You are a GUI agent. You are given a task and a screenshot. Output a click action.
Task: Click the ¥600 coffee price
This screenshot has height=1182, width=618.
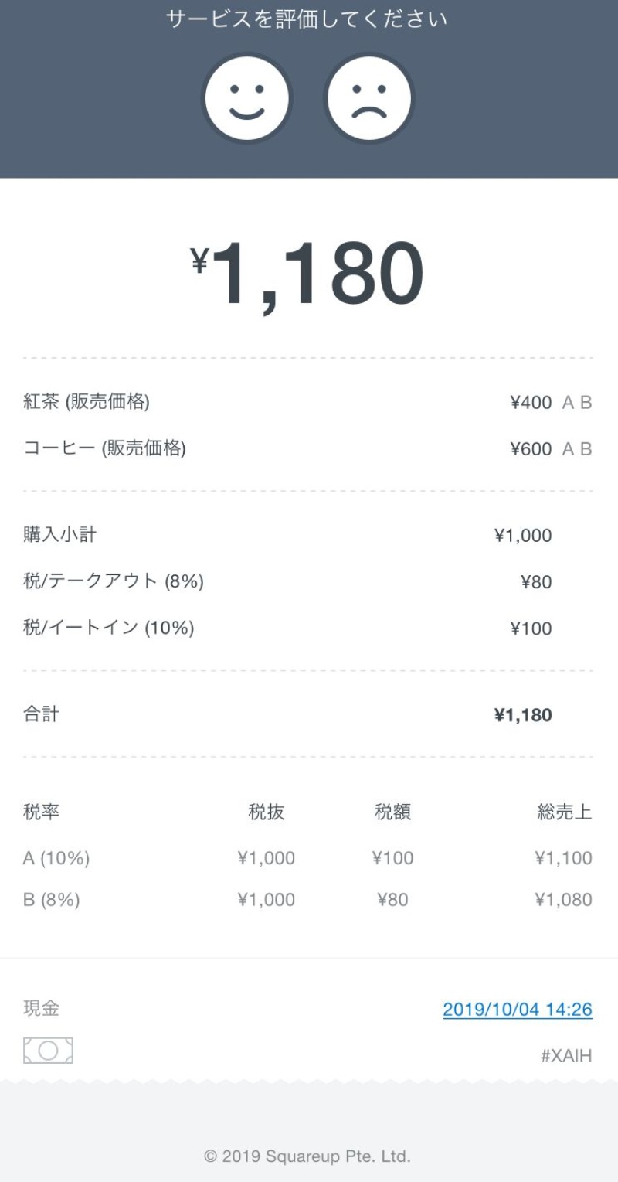(531, 449)
